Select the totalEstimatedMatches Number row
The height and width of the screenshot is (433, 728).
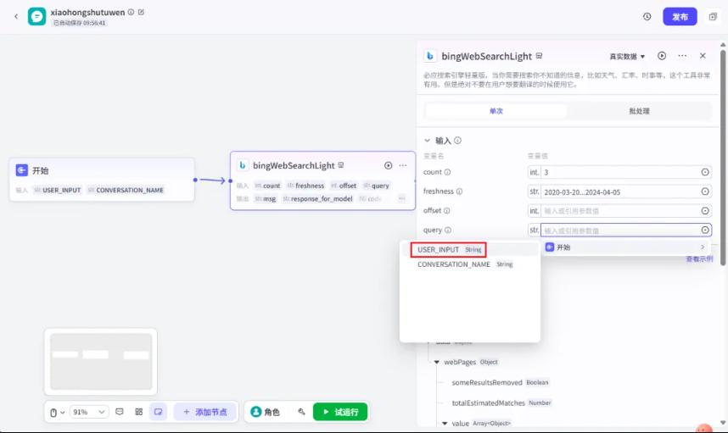501,402
